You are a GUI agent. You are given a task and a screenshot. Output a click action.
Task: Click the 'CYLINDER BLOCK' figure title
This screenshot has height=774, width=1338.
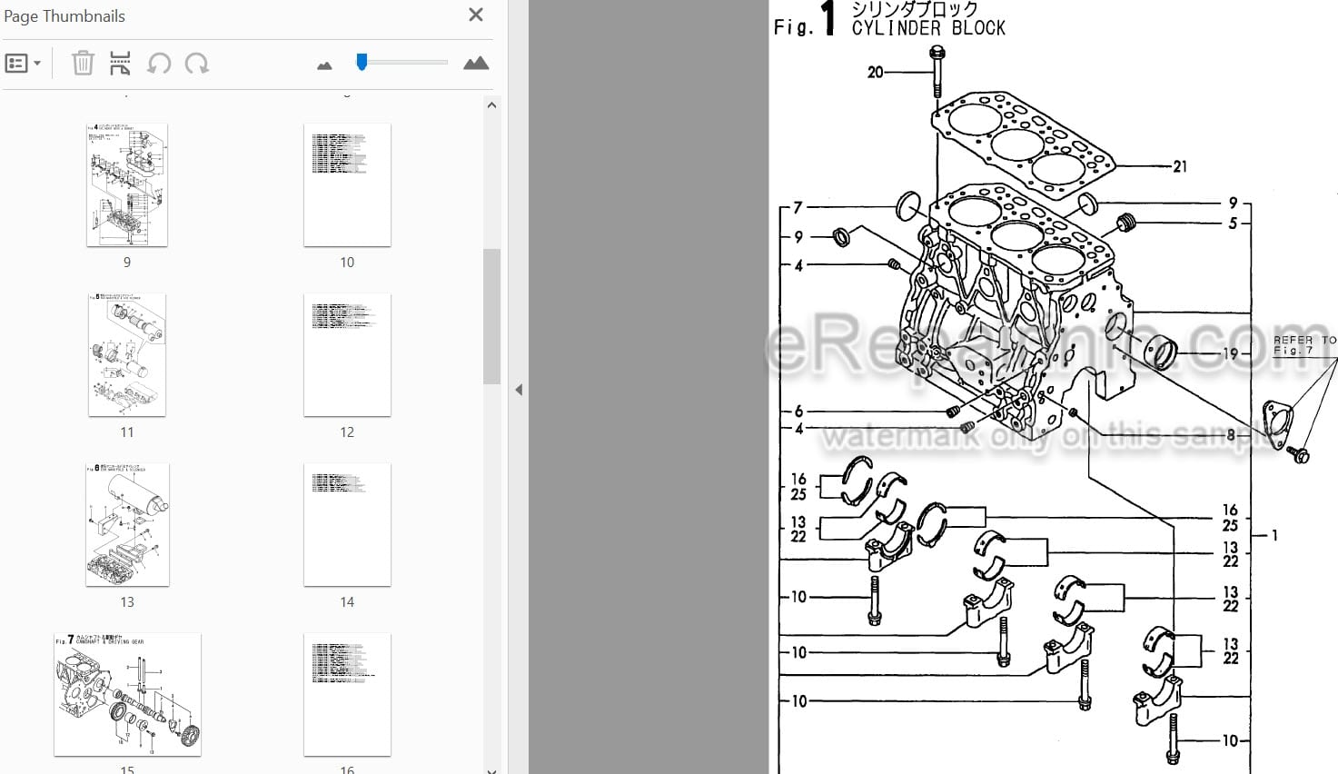[928, 28]
